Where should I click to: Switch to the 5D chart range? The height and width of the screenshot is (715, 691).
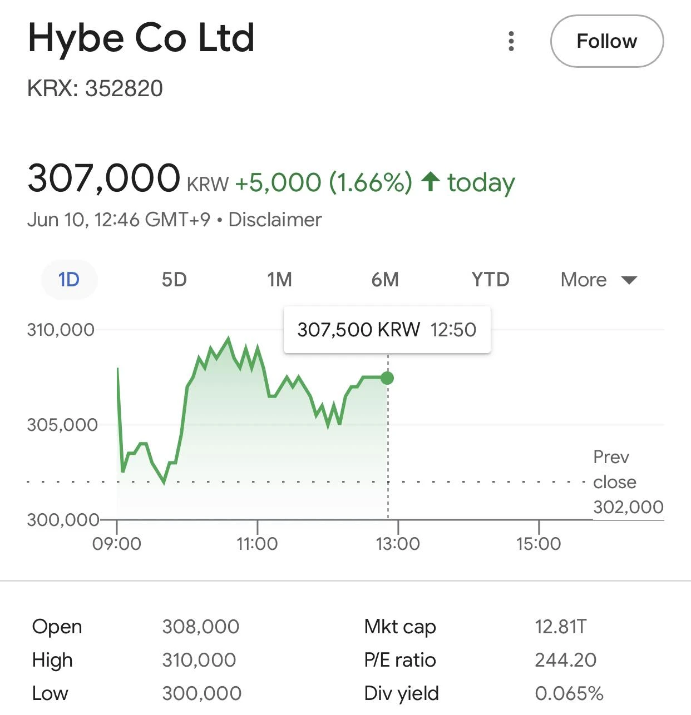pyautogui.click(x=174, y=279)
